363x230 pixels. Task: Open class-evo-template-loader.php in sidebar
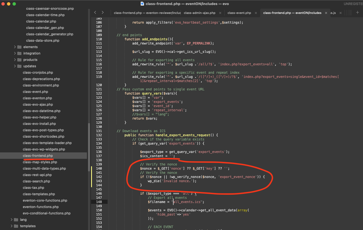tap(47, 143)
